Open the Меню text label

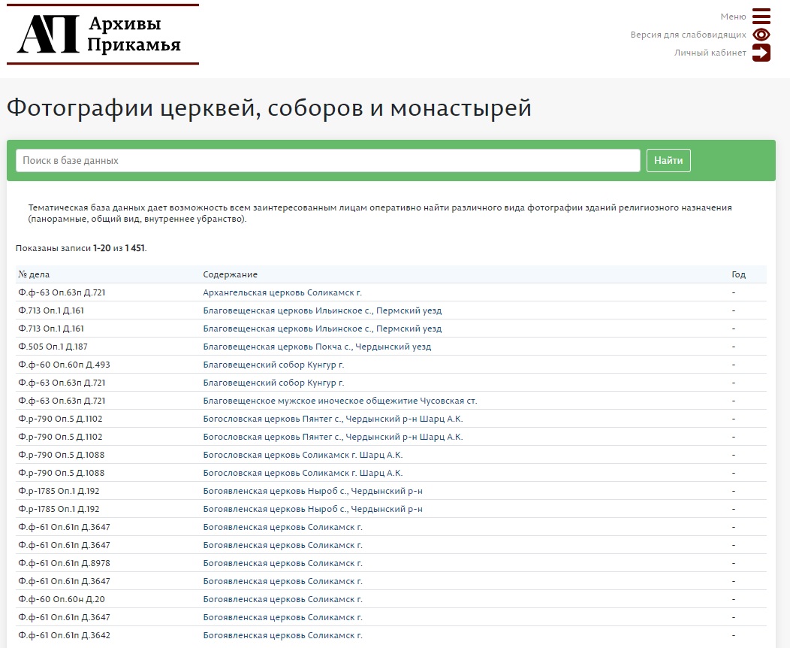733,17
